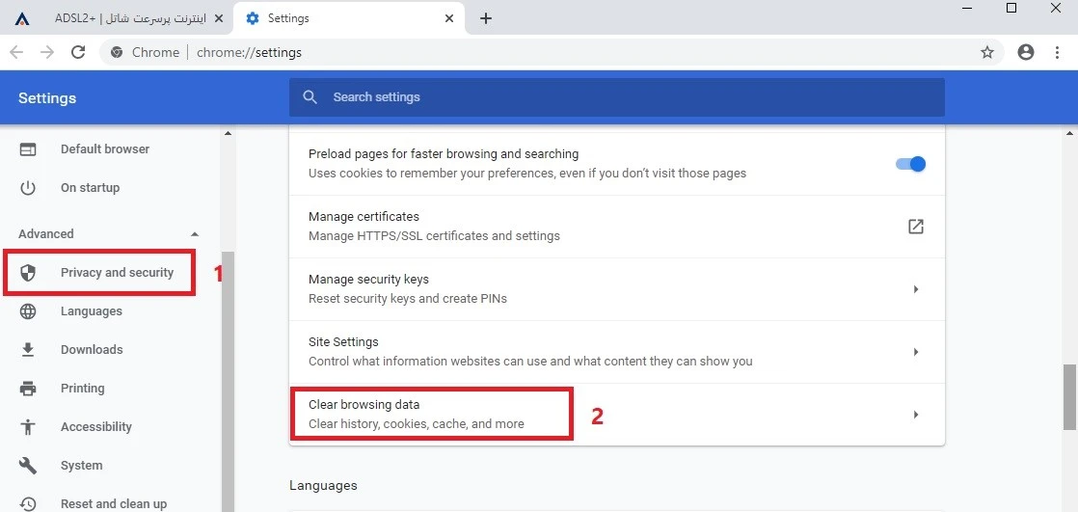
Task: Expand Manage security keys arrow
Action: tap(916, 289)
